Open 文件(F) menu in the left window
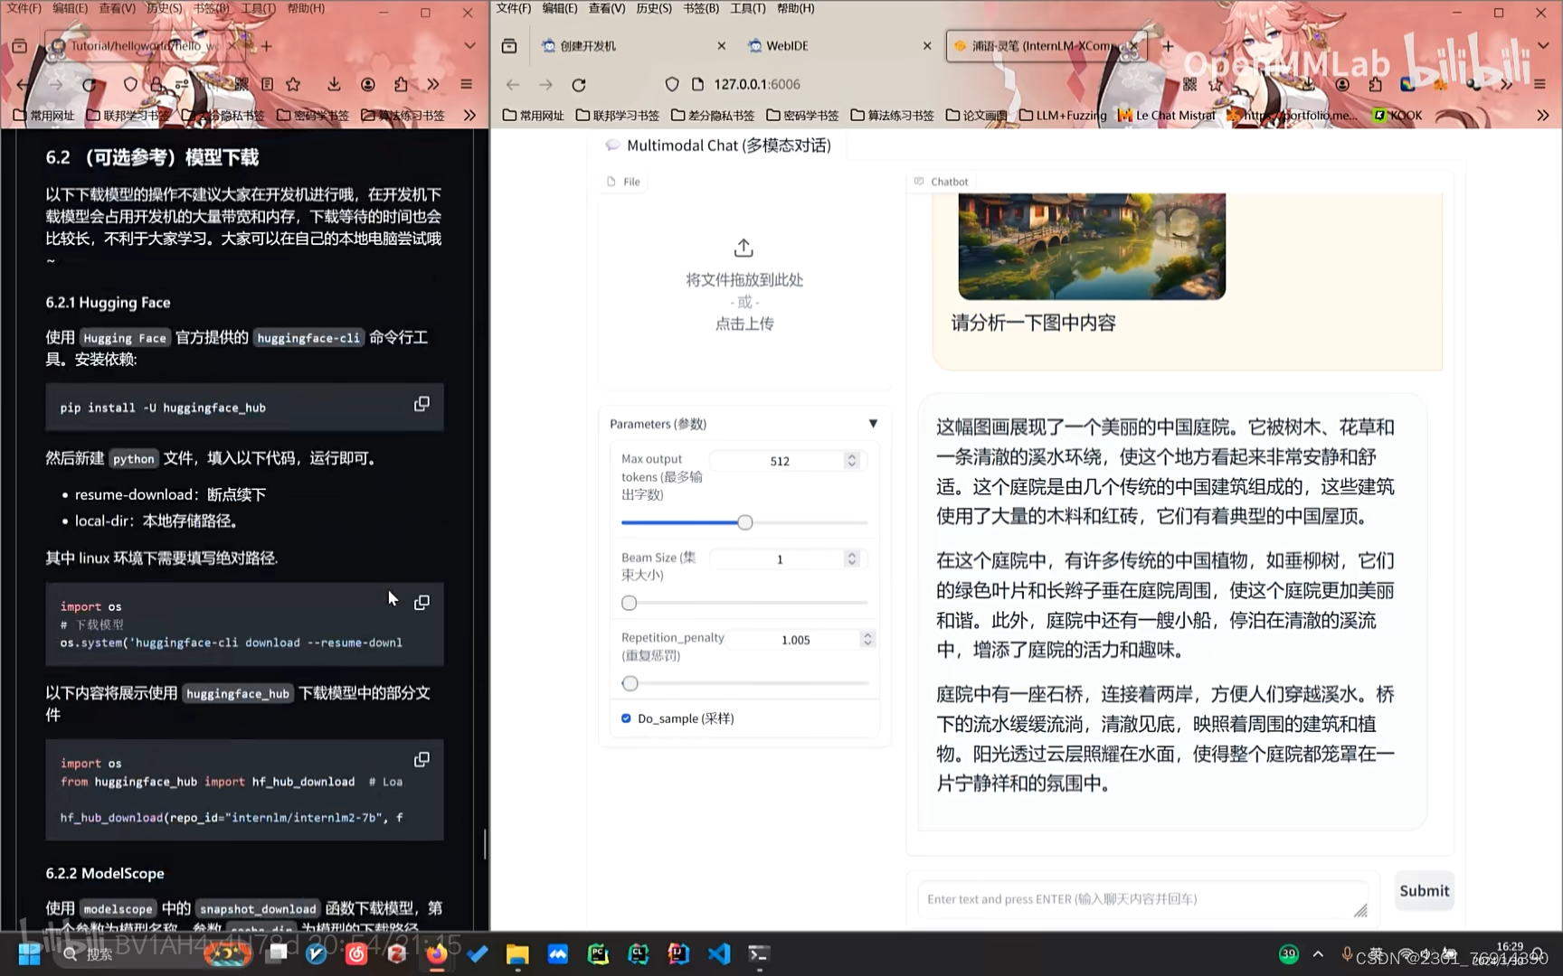 [24, 8]
